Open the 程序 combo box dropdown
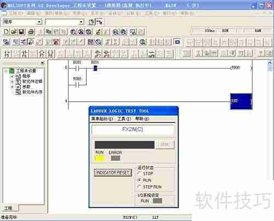The height and width of the screenshot is (221, 274). point(39,22)
